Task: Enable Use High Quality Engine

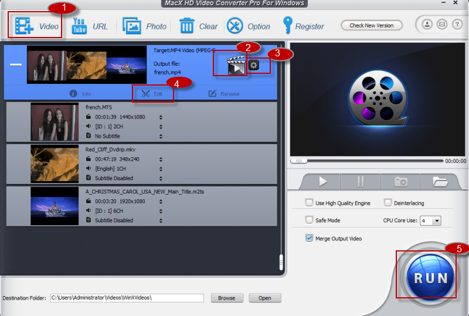Action: click(310, 203)
